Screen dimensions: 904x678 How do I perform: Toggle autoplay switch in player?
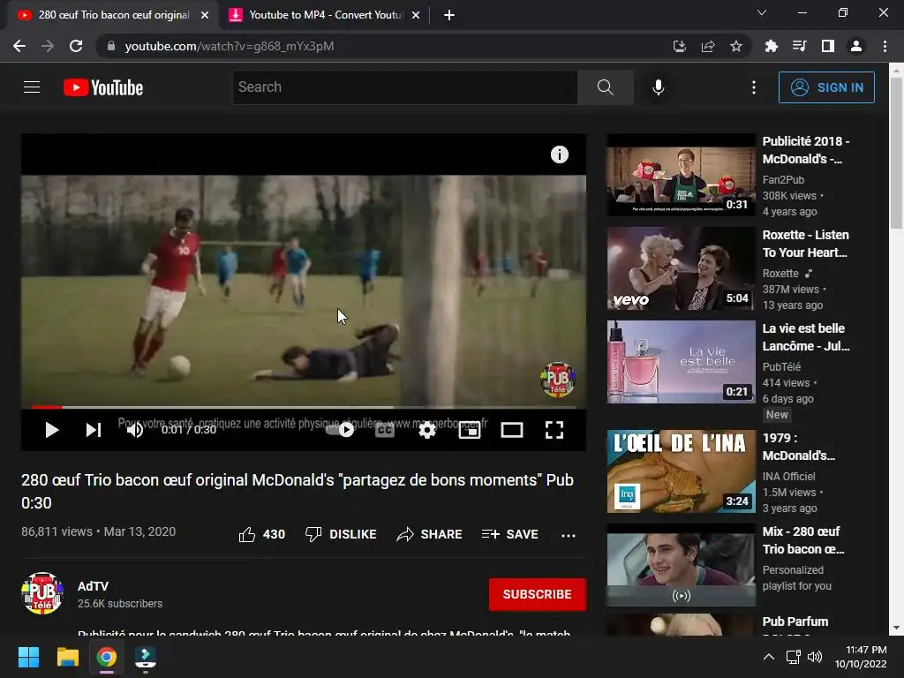[340, 430]
